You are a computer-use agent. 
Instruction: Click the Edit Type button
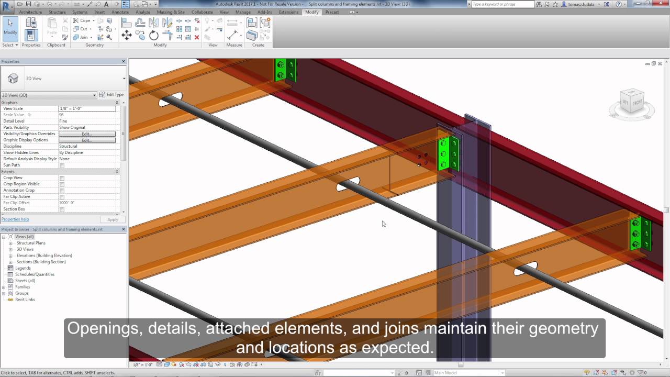click(x=114, y=95)
